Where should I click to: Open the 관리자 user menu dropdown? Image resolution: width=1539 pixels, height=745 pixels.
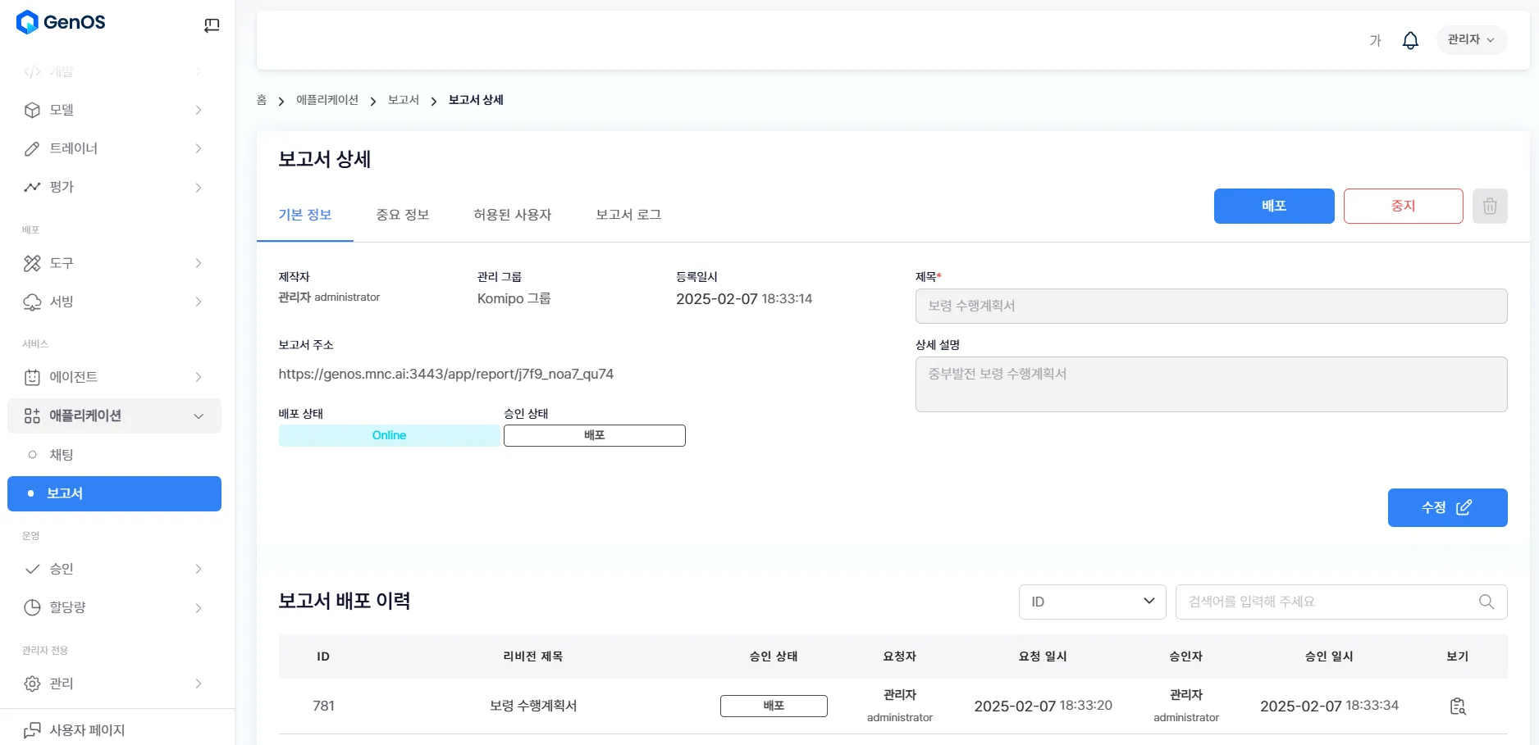pos(1471,39)
